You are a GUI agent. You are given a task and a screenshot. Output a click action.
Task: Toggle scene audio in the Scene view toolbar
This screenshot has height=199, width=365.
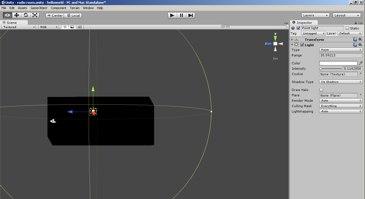(x=79, y=27)
